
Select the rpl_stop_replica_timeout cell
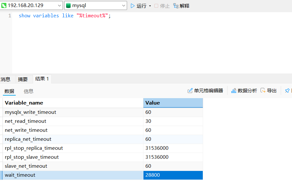click(x=73, y=148)
